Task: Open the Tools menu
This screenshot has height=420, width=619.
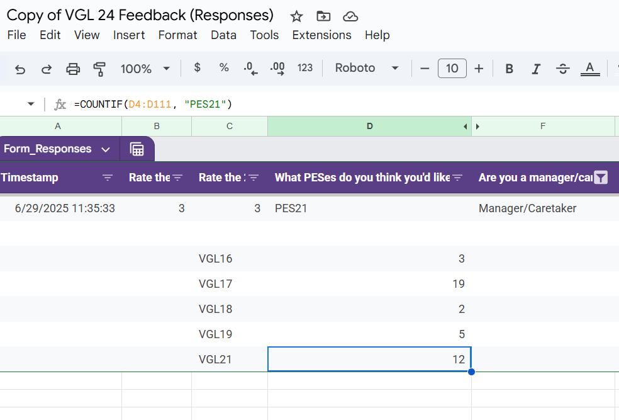Action: (x=264, y=35)
